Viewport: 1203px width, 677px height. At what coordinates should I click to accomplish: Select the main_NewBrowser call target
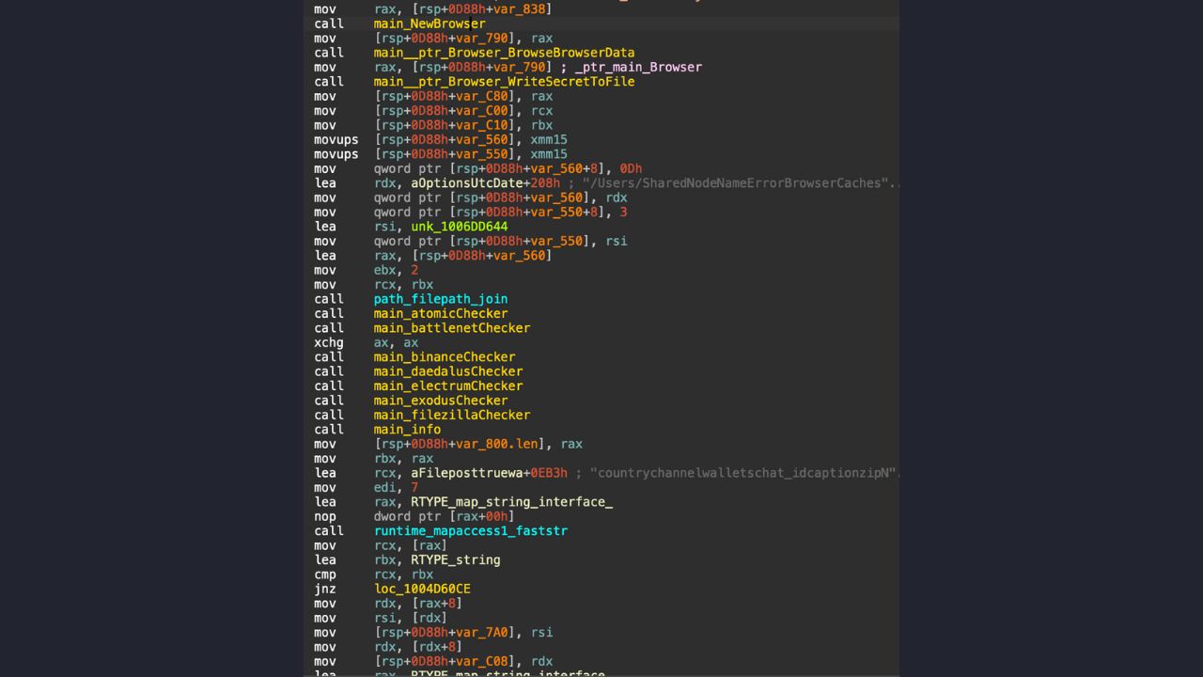(430, 24)
